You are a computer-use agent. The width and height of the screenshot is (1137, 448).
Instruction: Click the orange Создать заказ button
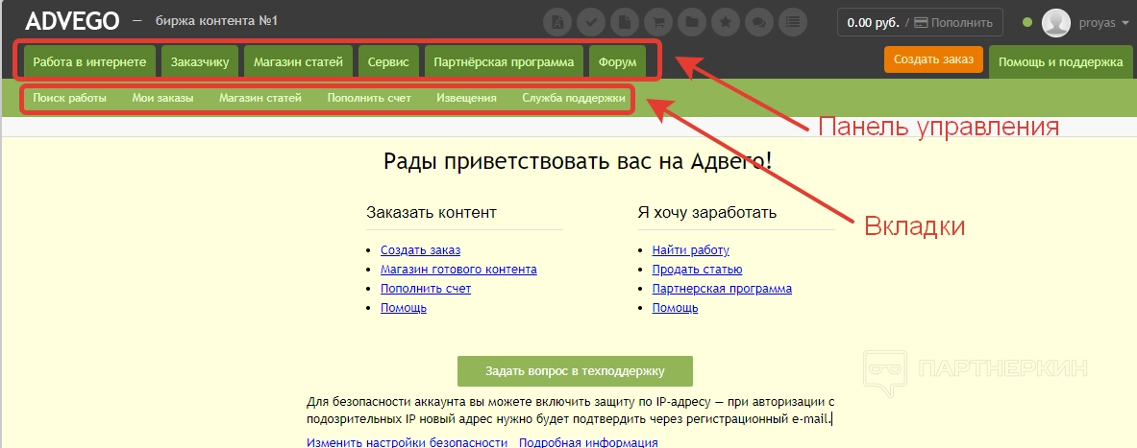tap(934, 59)
